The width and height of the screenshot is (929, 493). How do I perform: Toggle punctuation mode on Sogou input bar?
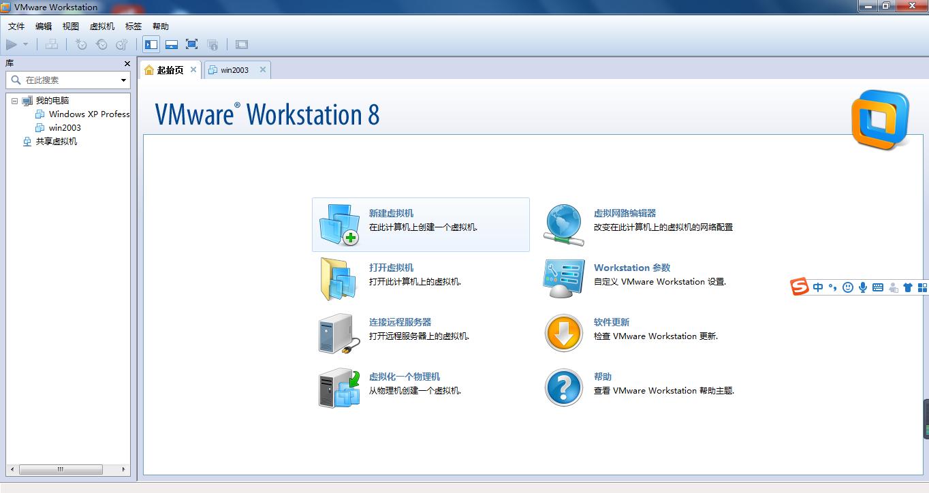click(x=832, y=287)
